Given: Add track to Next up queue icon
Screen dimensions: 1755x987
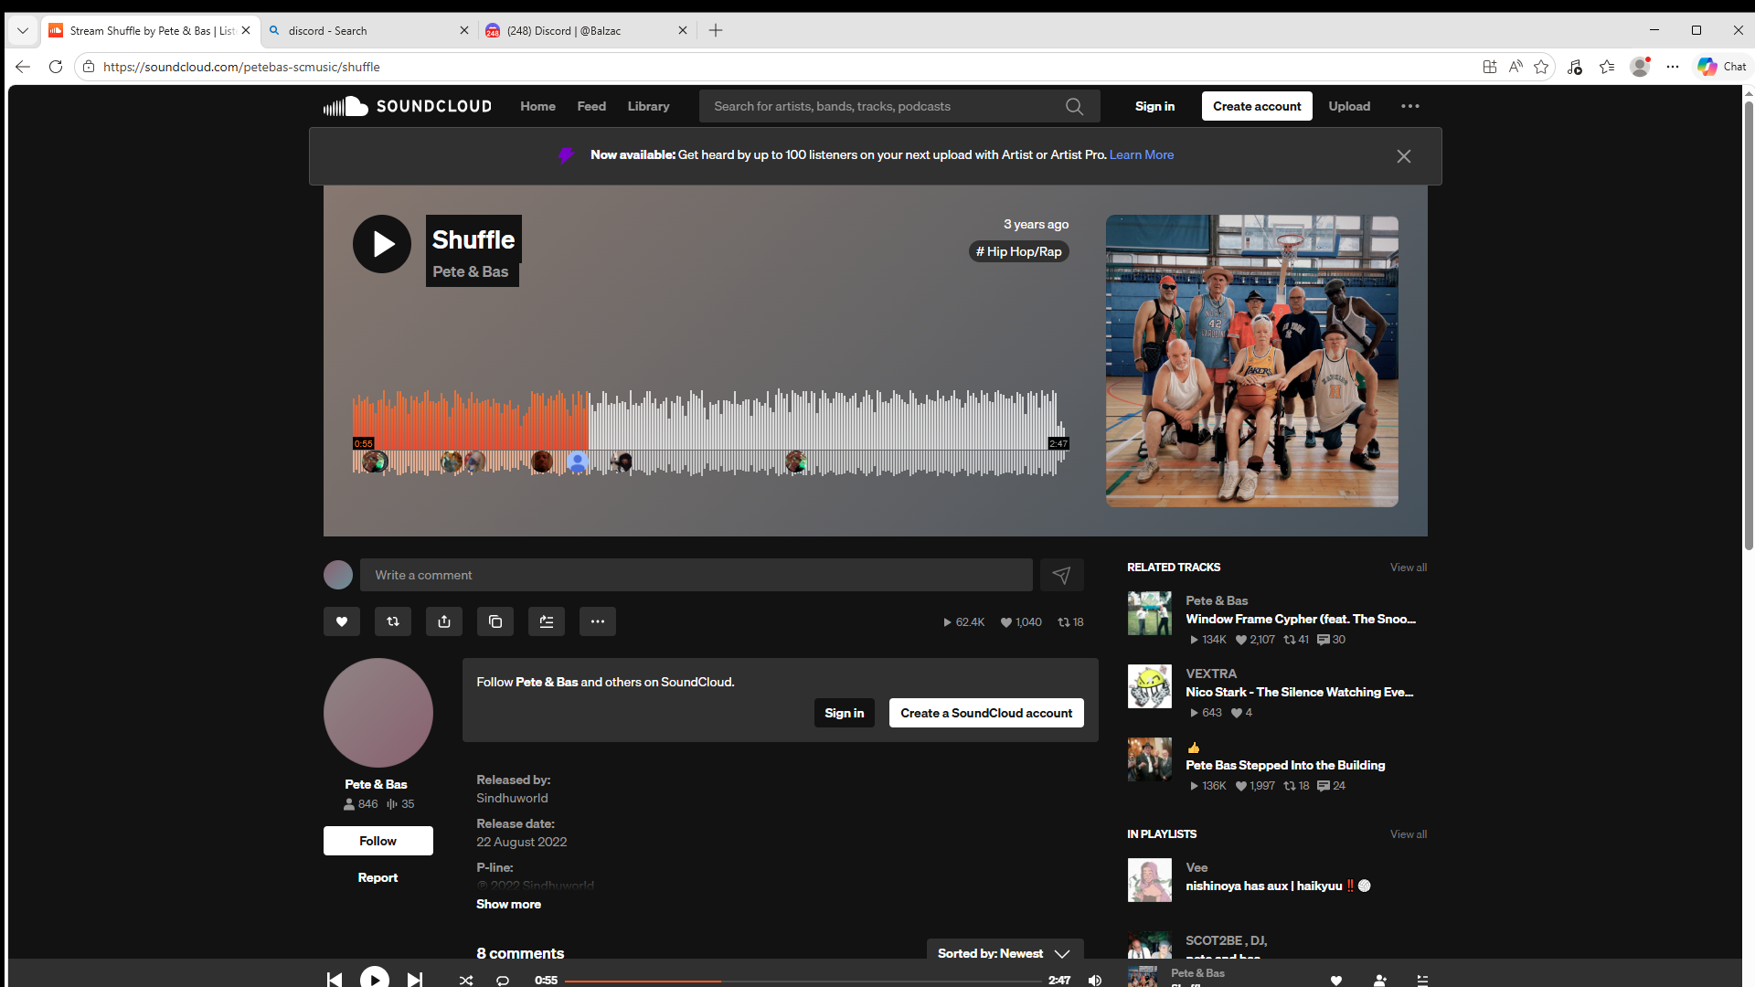Looking at the screenshot, I should [547, 621].
